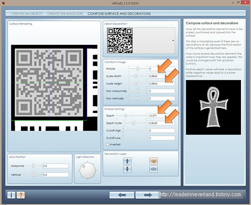Adjust the Scale Width slider handle
This screenshot has height=205, width=251.
(136, 76)
